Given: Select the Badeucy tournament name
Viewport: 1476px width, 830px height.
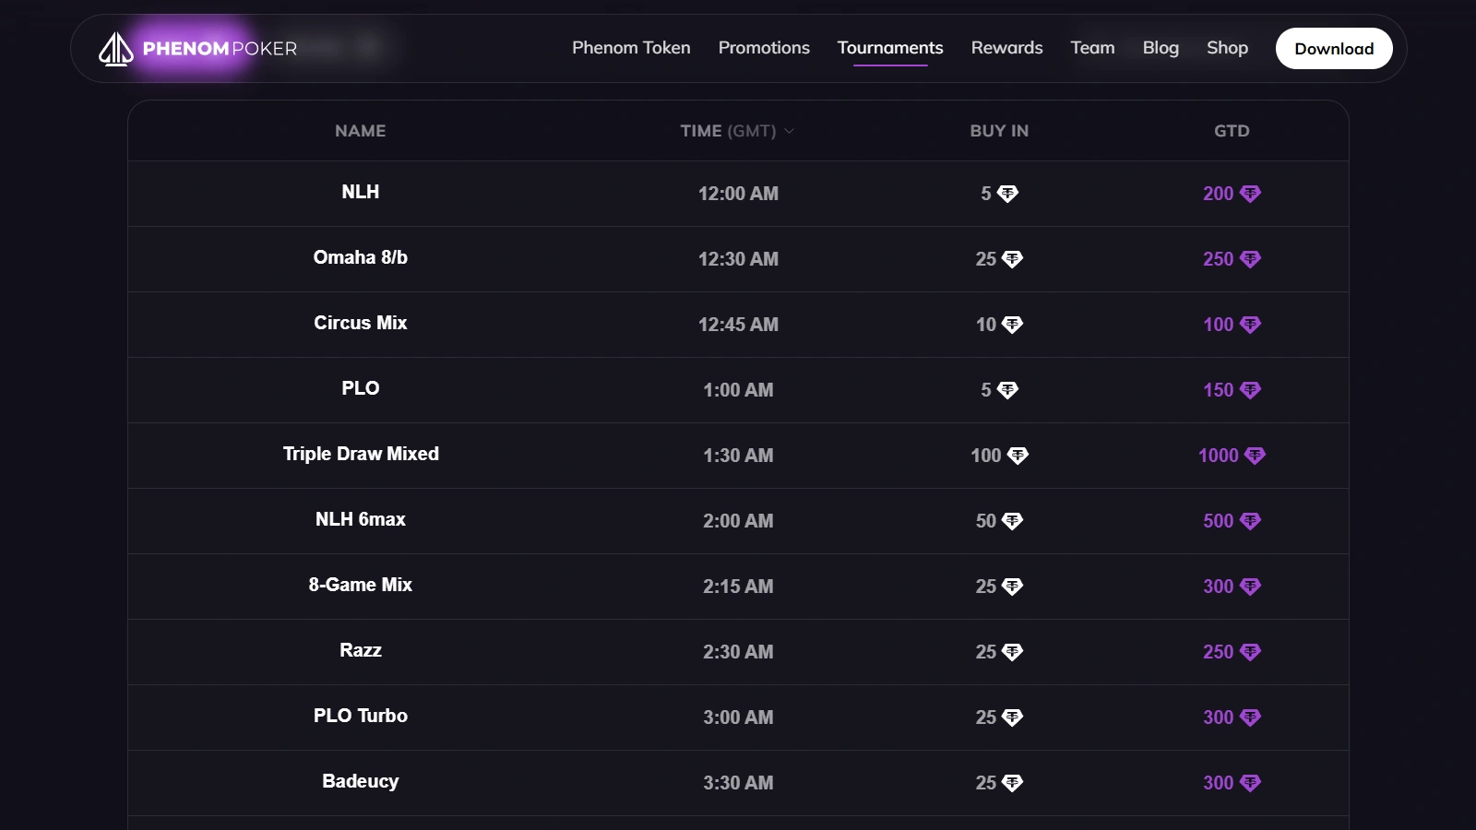Looking at the screenshot, I should coord(361,781).
